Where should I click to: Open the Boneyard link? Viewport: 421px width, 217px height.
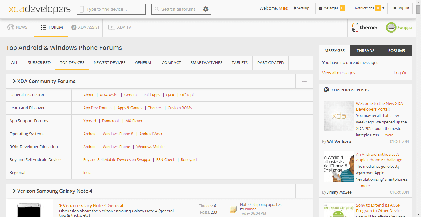[x=189, y=160]
